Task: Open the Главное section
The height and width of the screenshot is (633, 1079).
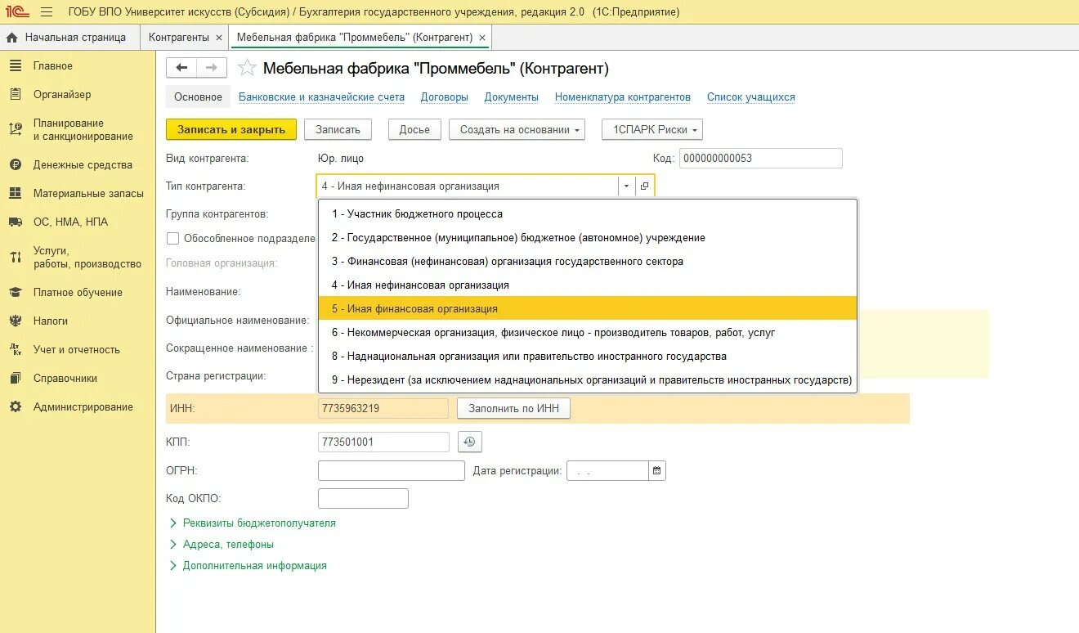Action: [x=53, y=66]
